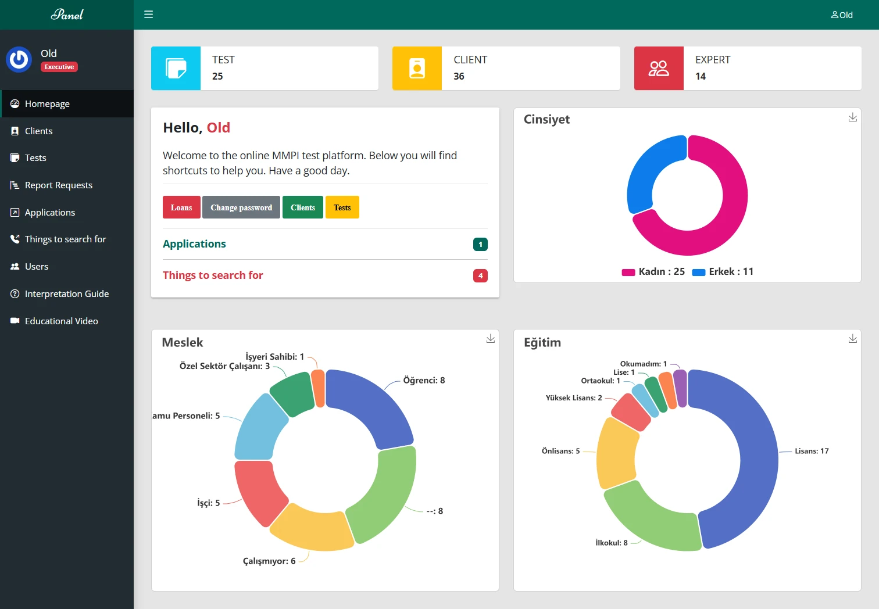This screenshot has height=609, width=879.
Task: Click the pink Kadın legend swatch
Action: (627, 271)
